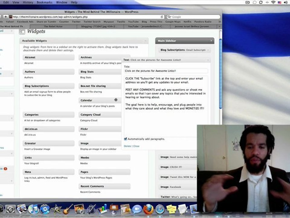Screen dimensions: 290x218
Task: Open Preview app in the dock
Action: coord(22,209)
